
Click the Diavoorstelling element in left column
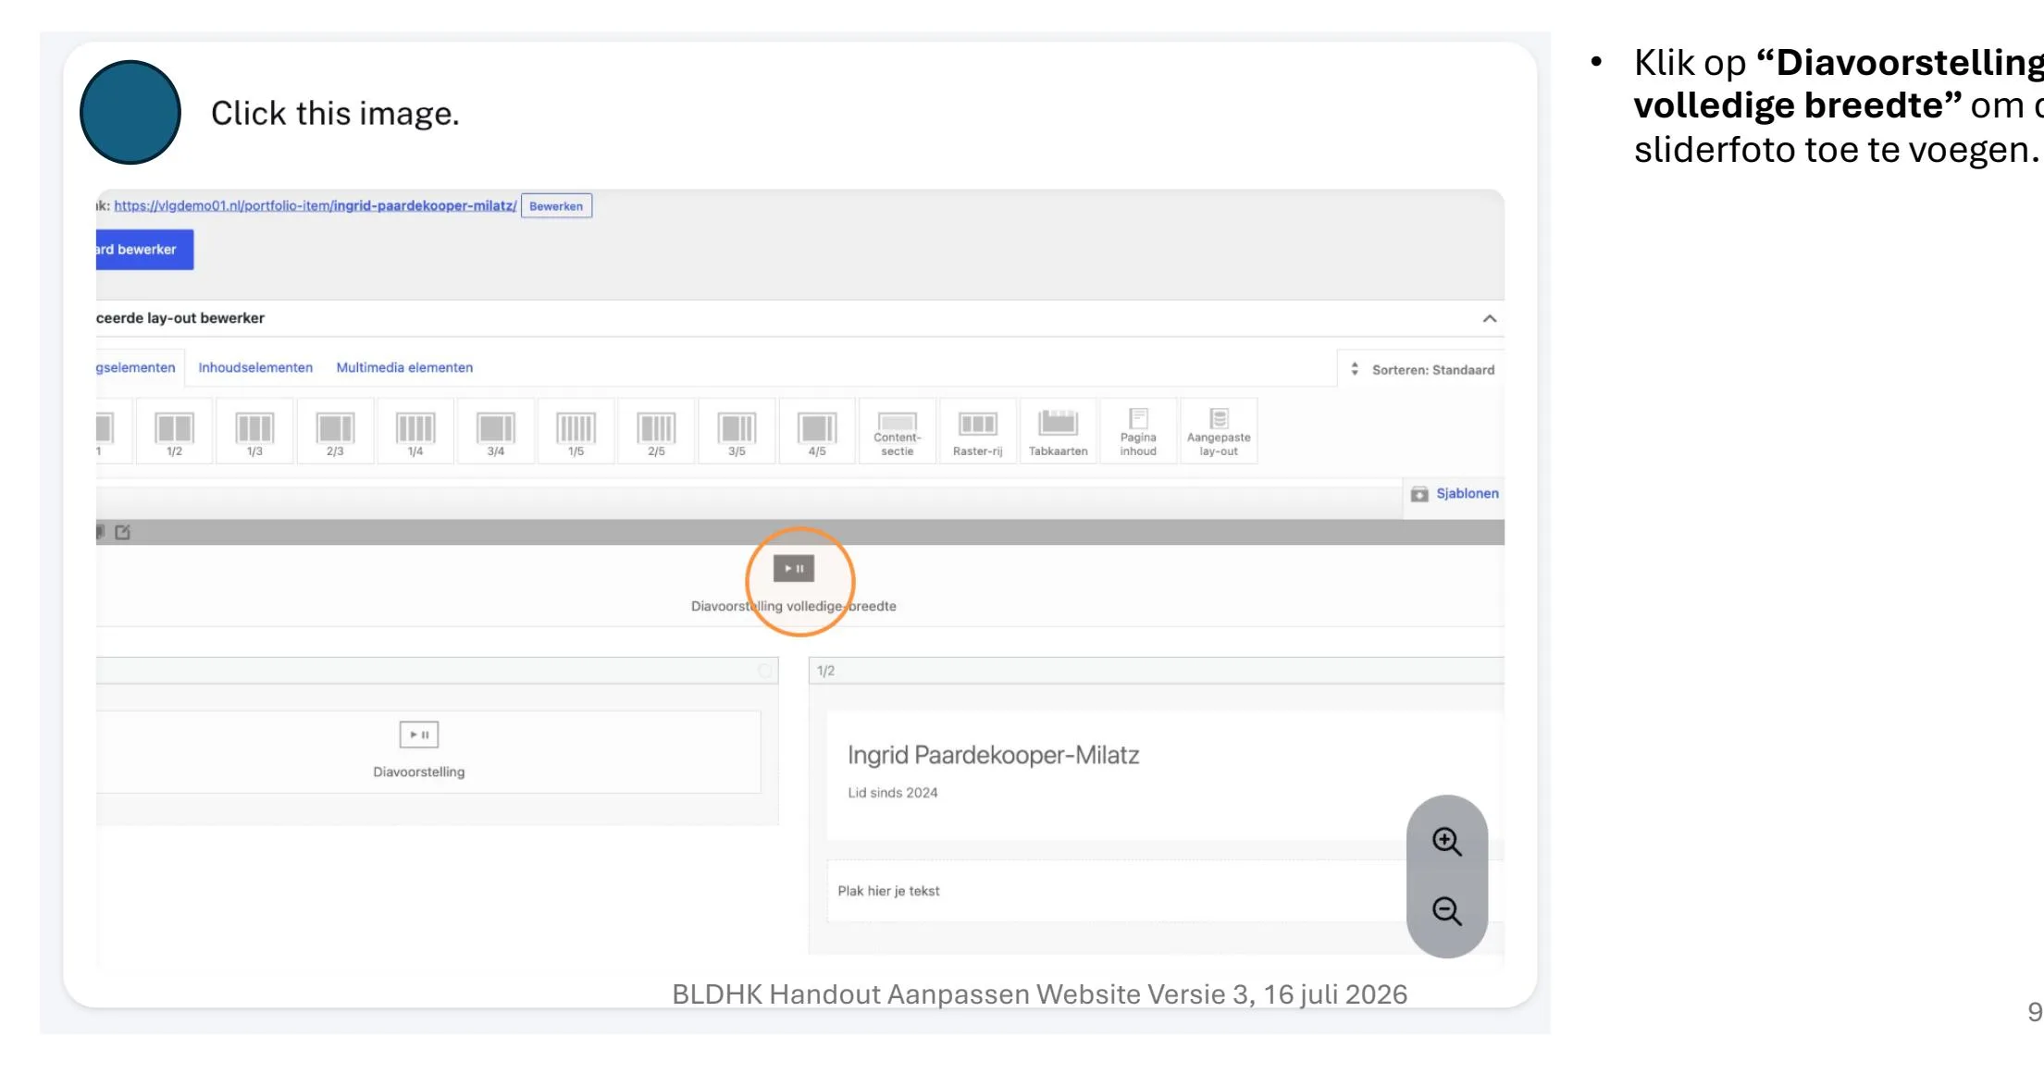[x=419, y=751]
